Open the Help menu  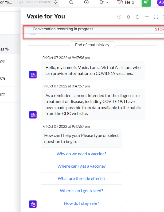[x=126, y=2]
